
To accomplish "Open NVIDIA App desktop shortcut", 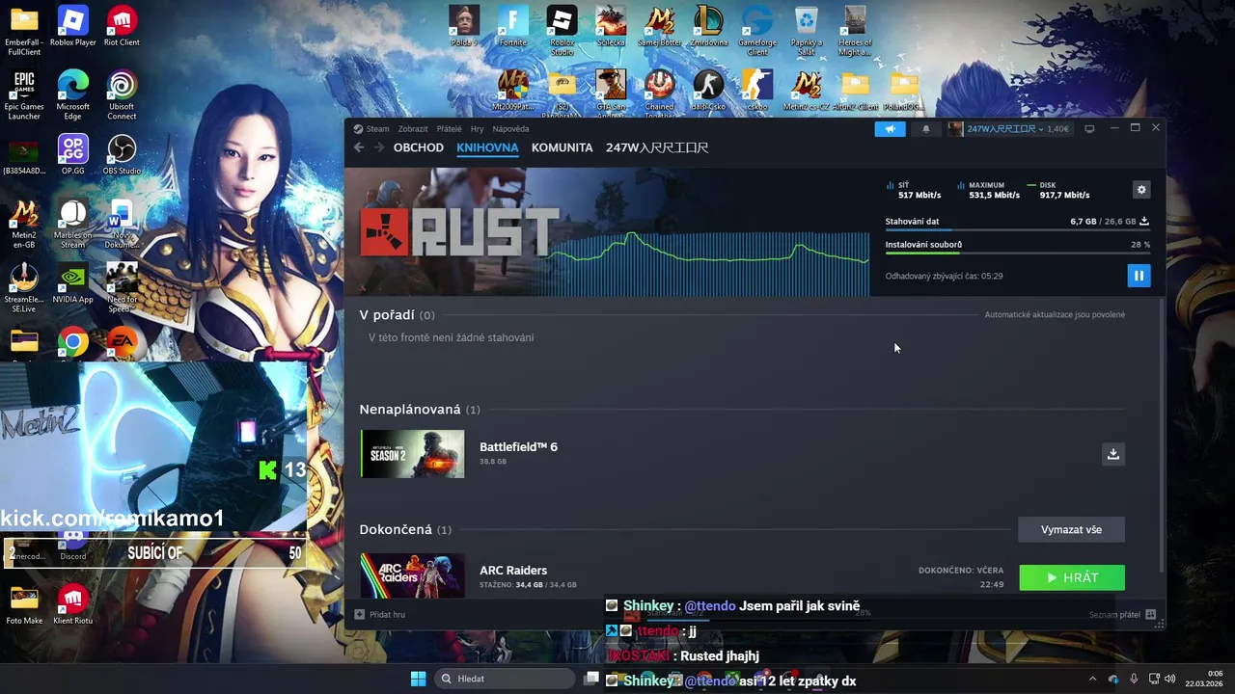I will pos(73,284).
